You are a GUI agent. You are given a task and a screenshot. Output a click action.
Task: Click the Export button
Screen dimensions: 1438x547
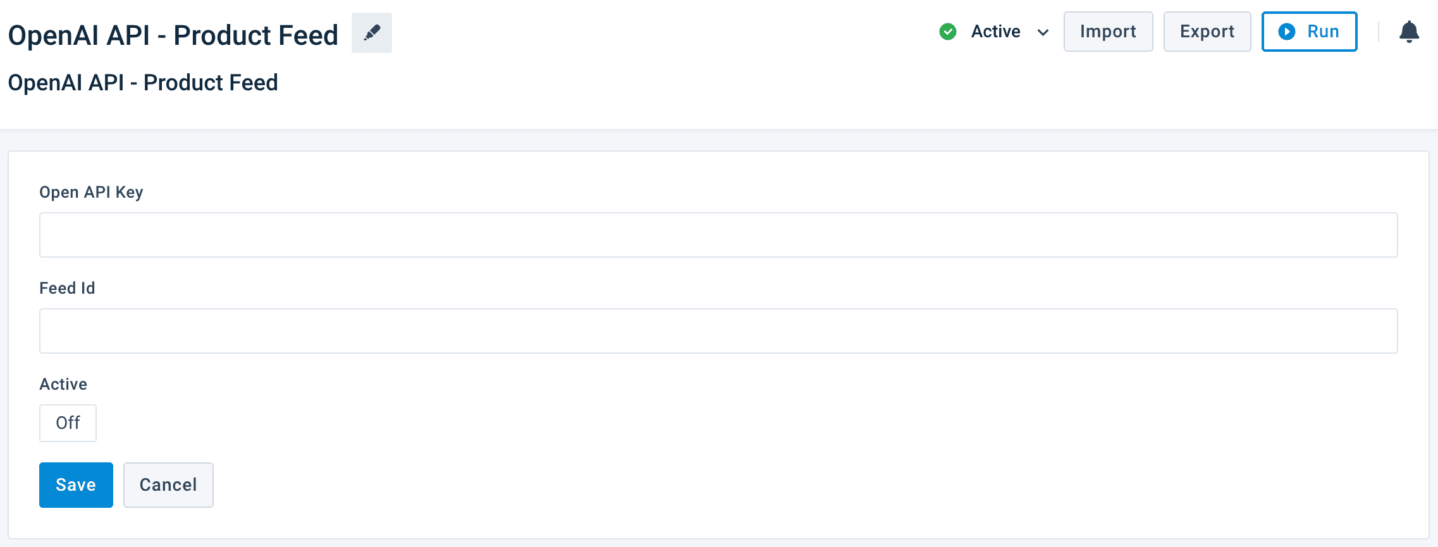point(1207,32)
